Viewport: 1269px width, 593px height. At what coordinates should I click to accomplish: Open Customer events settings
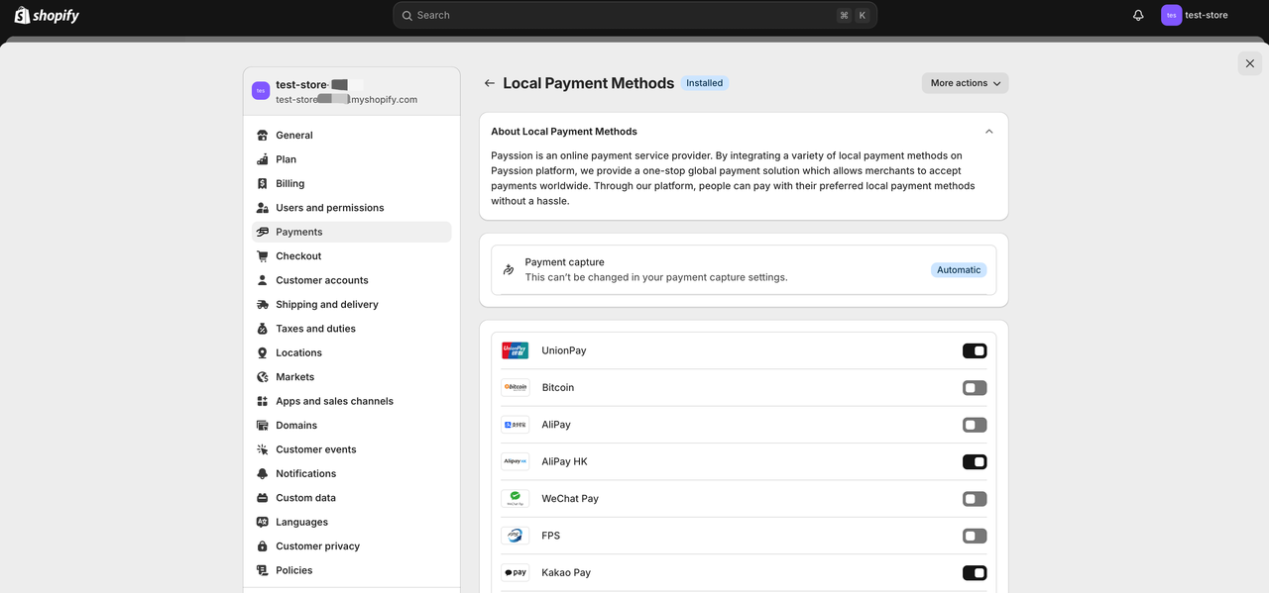pyautogui.click(x=315, y=448)
